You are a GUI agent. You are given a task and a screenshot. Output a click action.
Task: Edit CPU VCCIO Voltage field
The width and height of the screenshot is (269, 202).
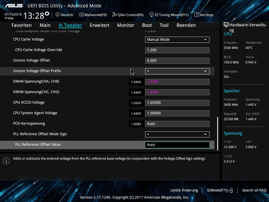(x=177, y=103)
